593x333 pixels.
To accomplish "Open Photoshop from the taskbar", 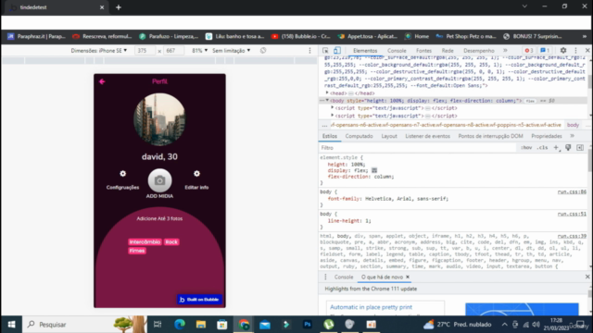I will point(307,325).
